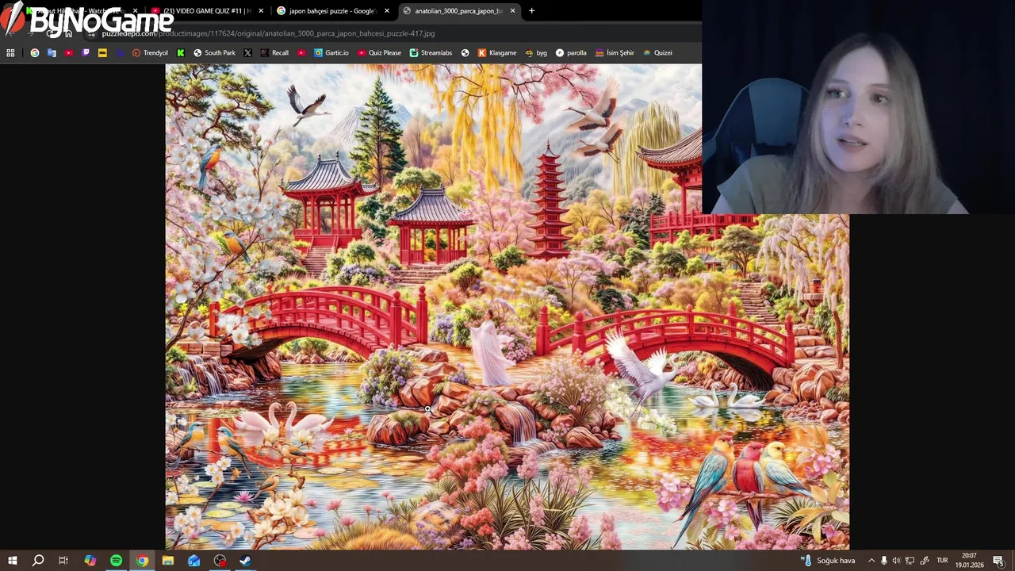The image size is (1015, 571).
Task: Open the Google bookmark icon
Action: click(x=34, y=53)
